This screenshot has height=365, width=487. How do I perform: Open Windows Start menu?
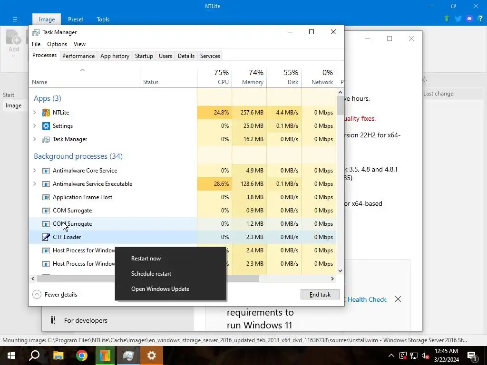click(11, 355)
